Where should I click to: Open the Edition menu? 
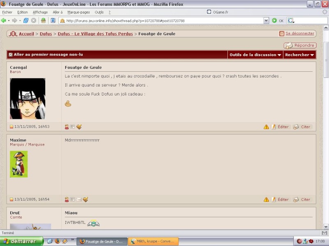coord(23,12)
